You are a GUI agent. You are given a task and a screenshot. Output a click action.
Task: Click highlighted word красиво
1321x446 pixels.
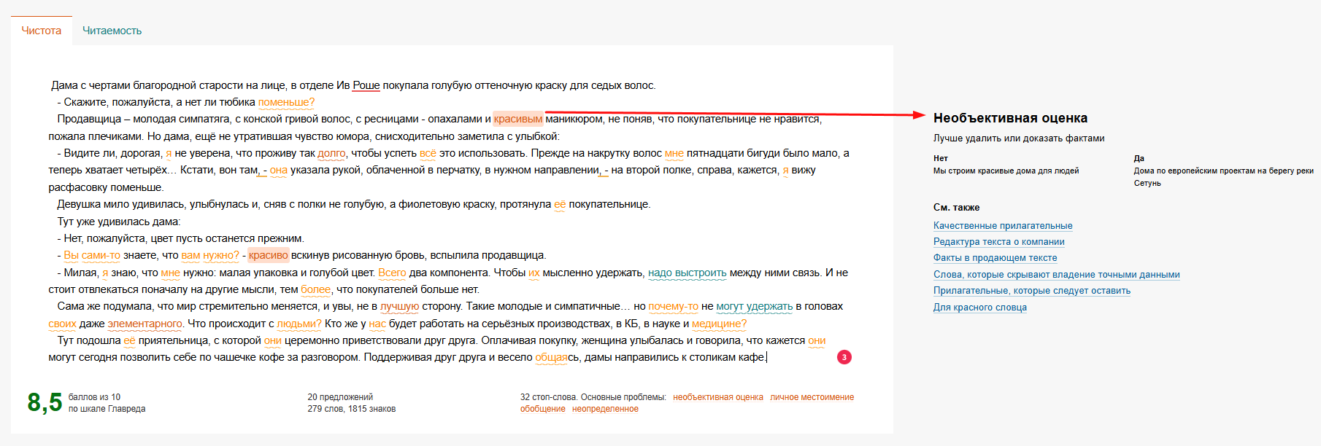pos(269,255)
